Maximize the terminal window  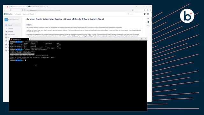coord(142,39)
